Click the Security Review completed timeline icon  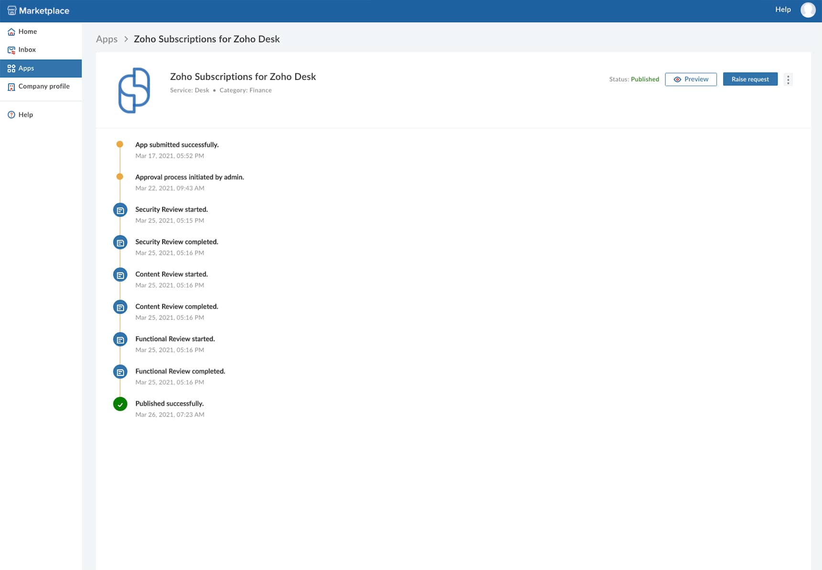pyautogui.click(x=120, y=242)
